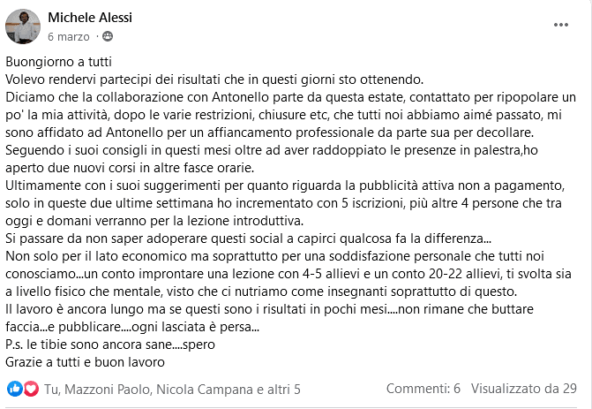Image resolution: width=592 pixels, height=409 pixels.
Task: Open the three-dot post options menu
Action: (x=560, y=27)
